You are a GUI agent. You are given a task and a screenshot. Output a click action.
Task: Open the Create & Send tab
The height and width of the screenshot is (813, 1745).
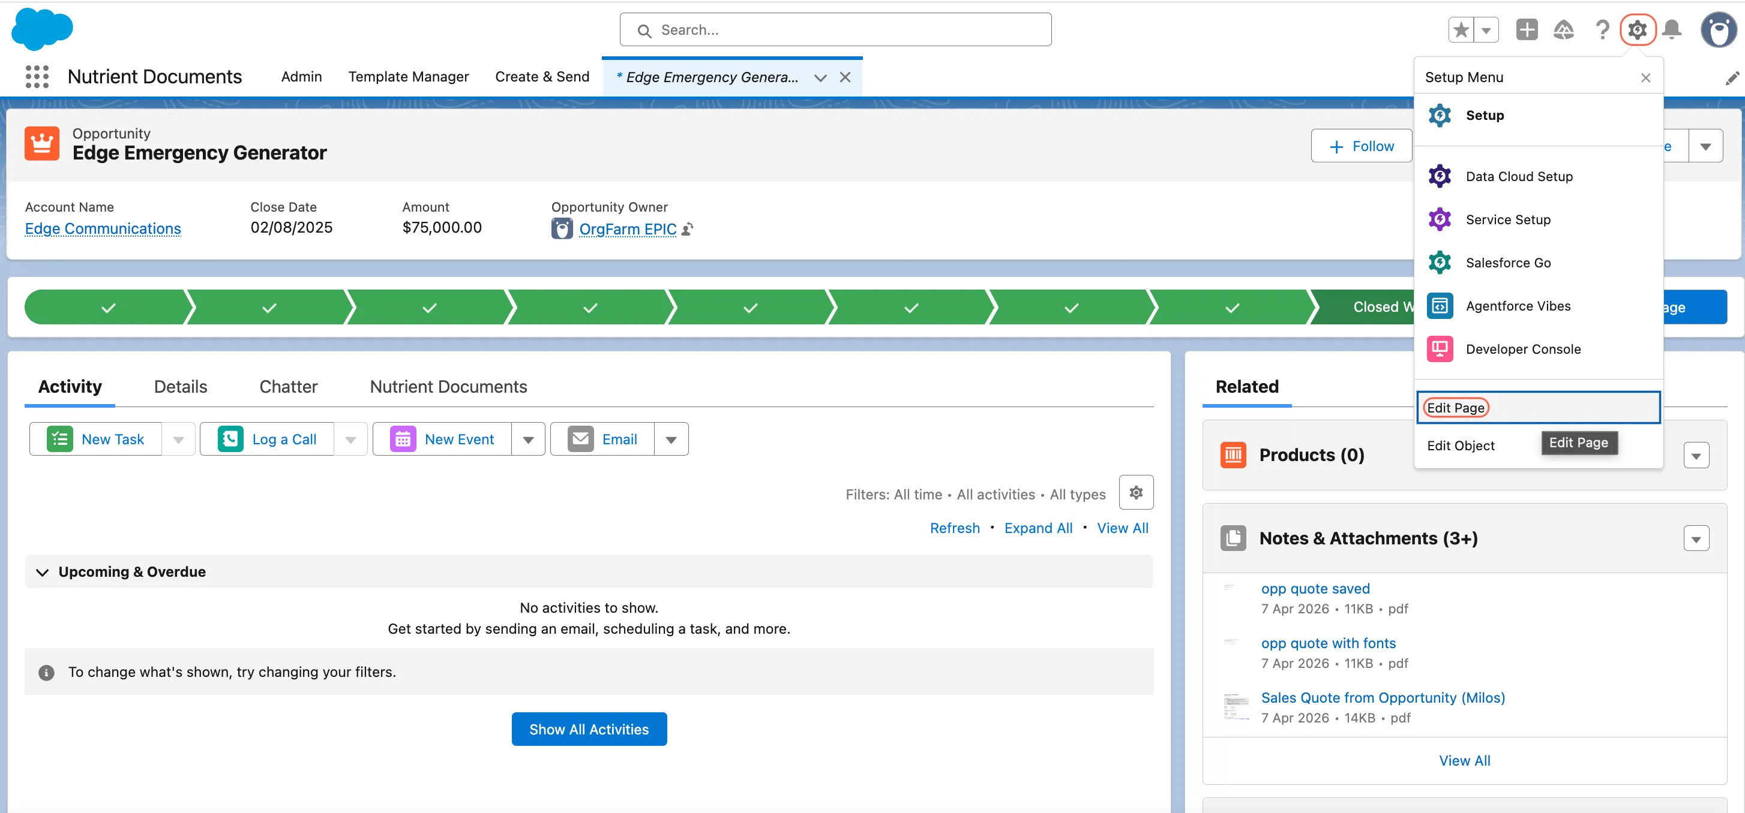pyautogui.click(x=542, y=77)
